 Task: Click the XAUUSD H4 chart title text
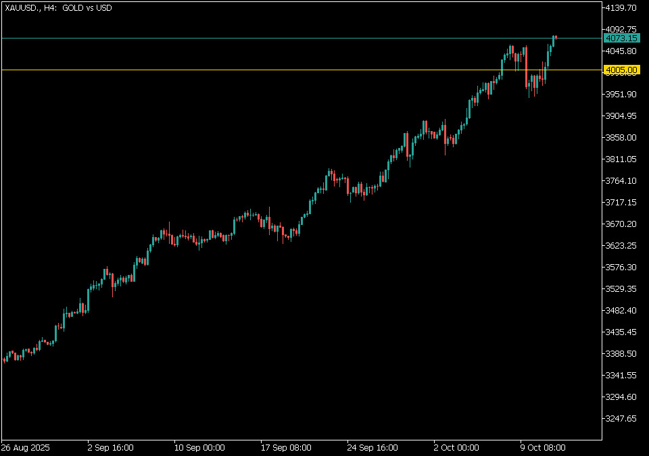59,8
